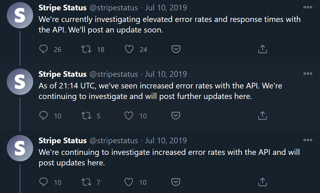Expand options on the last tweet
The image size is (320, 193).
[x=307, y=141]
